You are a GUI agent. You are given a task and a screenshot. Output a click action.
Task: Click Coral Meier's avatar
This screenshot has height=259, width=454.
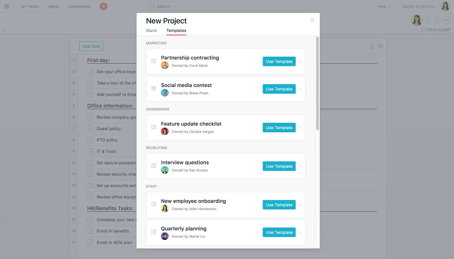[165, 65]
